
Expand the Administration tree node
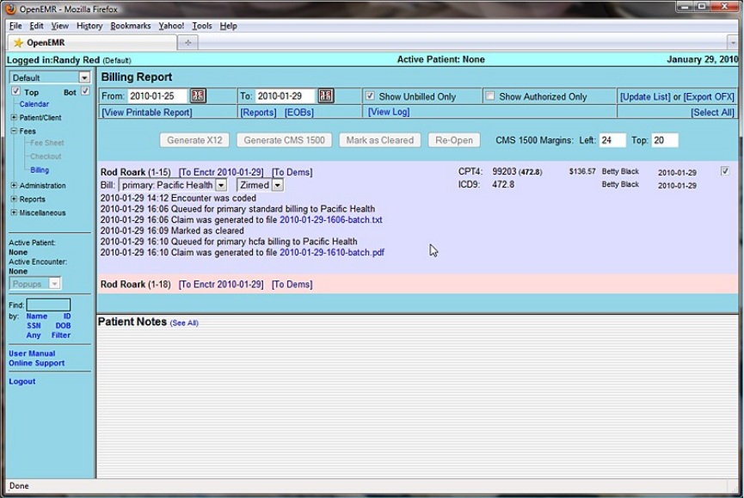coord(15,186)
